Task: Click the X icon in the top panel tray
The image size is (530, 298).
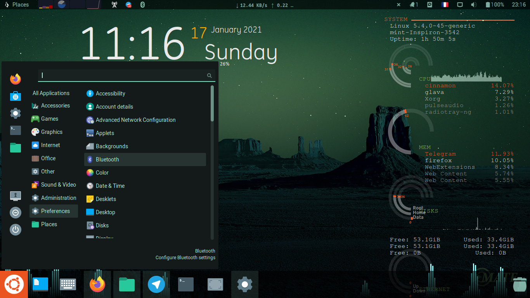Action: coord(398,5)
